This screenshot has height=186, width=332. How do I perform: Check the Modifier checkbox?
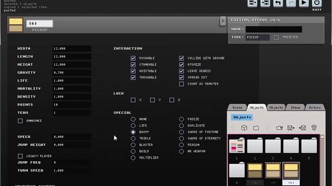pos(276,37)
